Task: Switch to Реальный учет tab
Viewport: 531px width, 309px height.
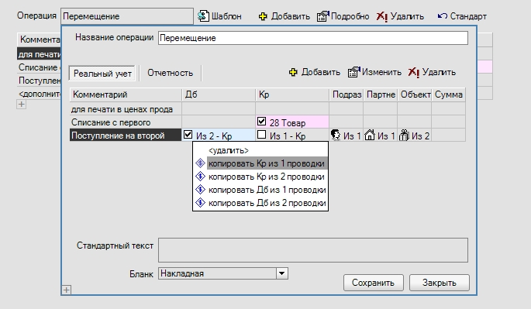Action: click(x=102, y=73)
